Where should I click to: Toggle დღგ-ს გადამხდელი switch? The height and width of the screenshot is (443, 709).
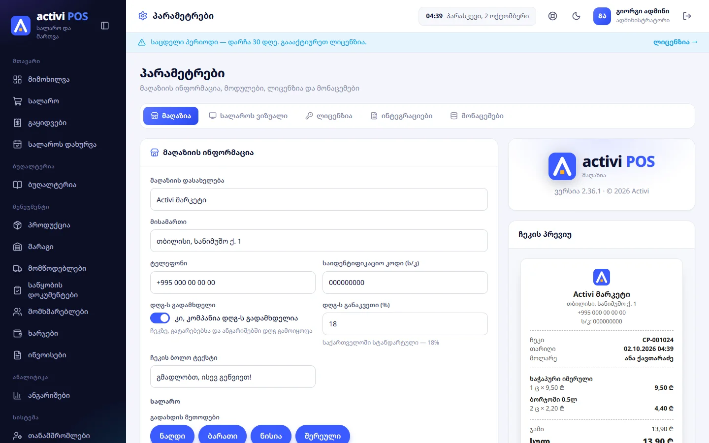pos(160,318)
